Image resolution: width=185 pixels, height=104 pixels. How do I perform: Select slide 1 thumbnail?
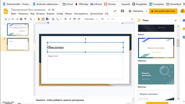pyautogui.click(x=18, y=29)
